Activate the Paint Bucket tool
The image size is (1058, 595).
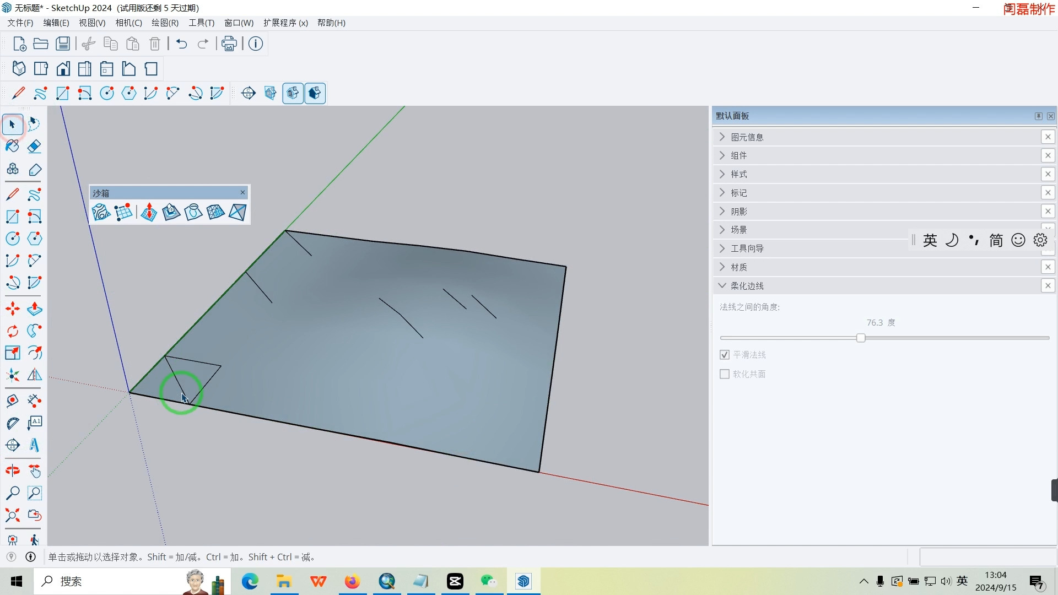(12, 146)
